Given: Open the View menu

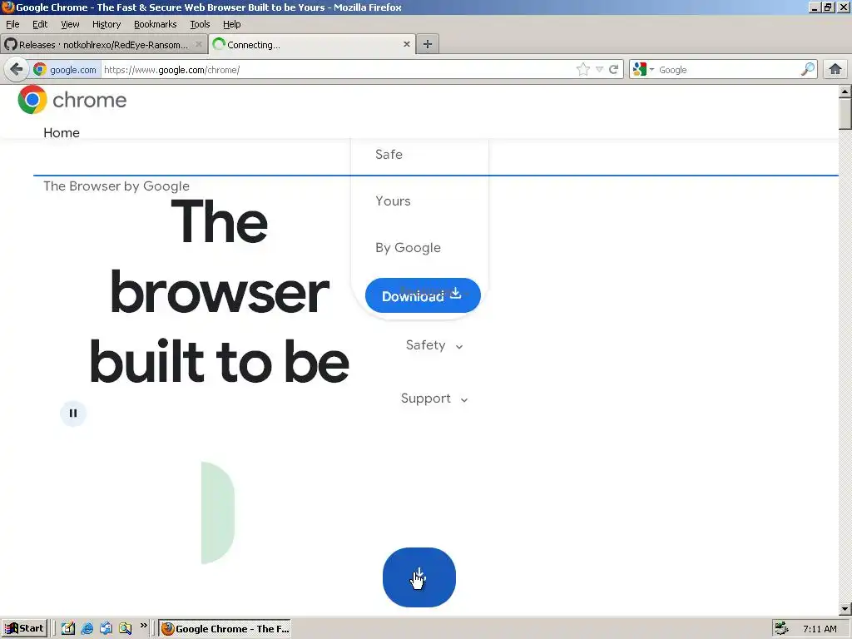Looking at the screenshot, I should pyautogui.click(x=70, y=24).
